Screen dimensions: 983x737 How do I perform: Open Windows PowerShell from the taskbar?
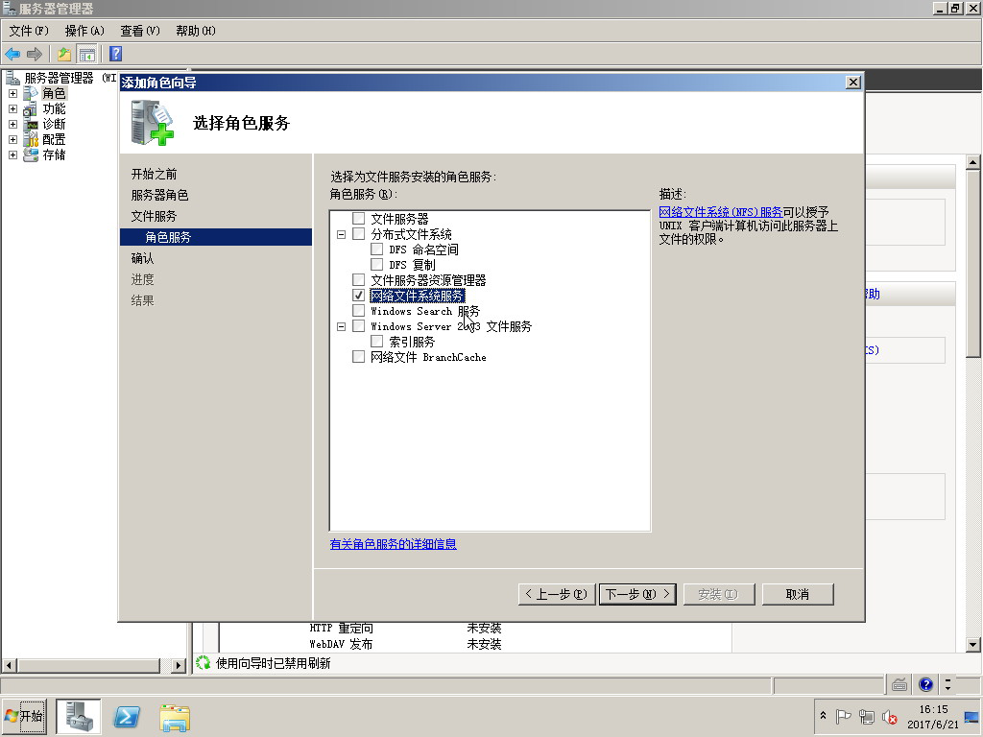click(128, 716)
